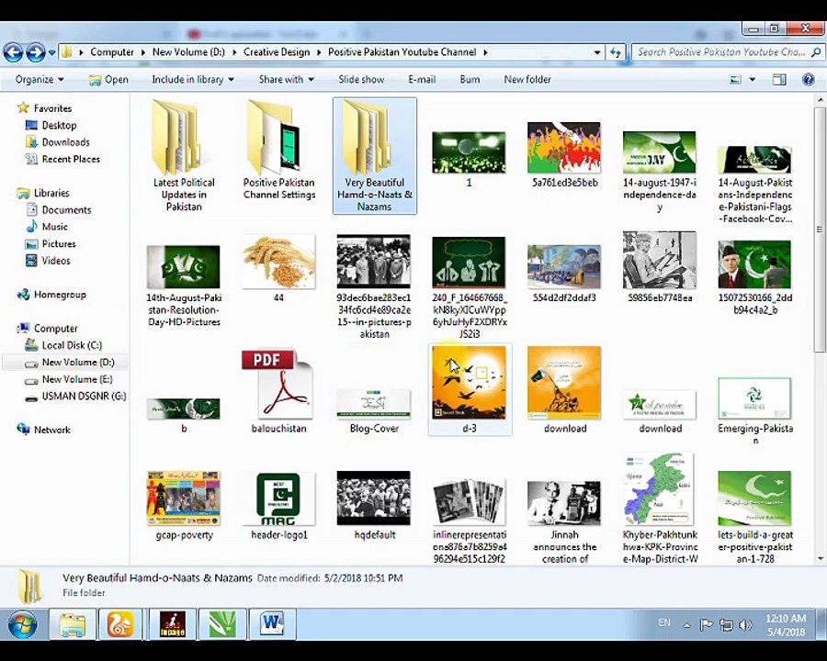Open the Organize menu

point(40,80)
